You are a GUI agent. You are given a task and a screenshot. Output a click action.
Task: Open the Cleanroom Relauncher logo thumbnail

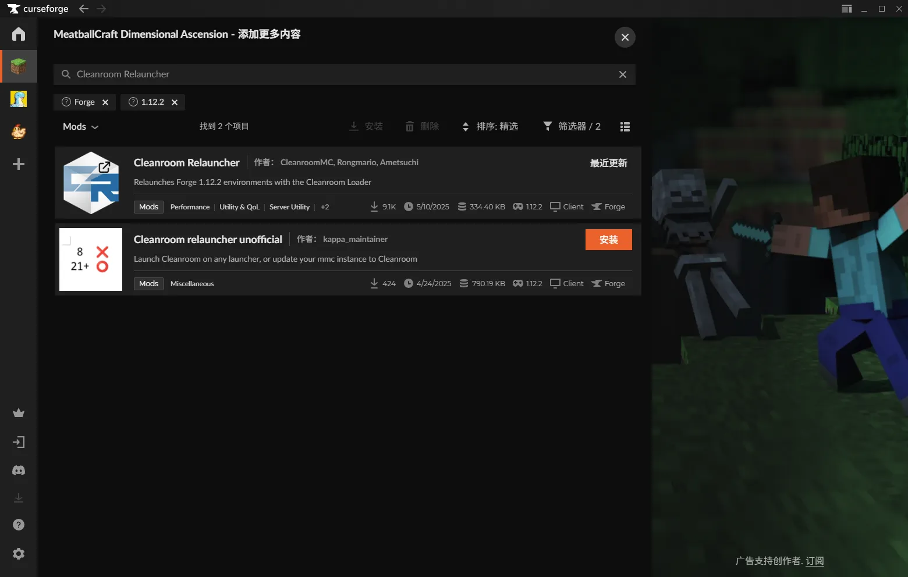pyautogui.click(x=91, y=183)
